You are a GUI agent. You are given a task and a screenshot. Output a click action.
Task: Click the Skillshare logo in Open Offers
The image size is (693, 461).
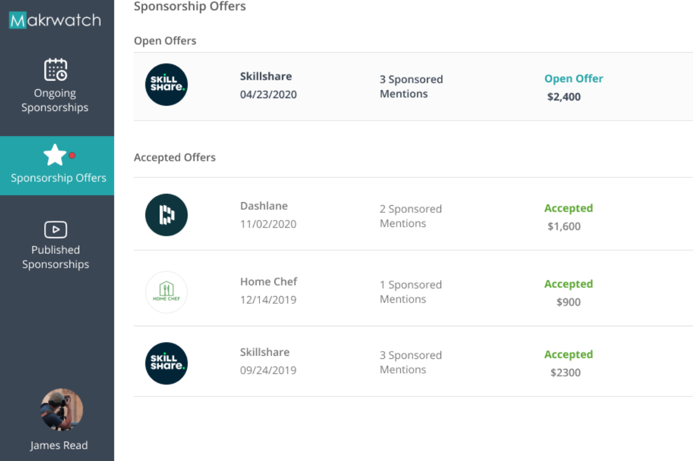tap(166, 85)
